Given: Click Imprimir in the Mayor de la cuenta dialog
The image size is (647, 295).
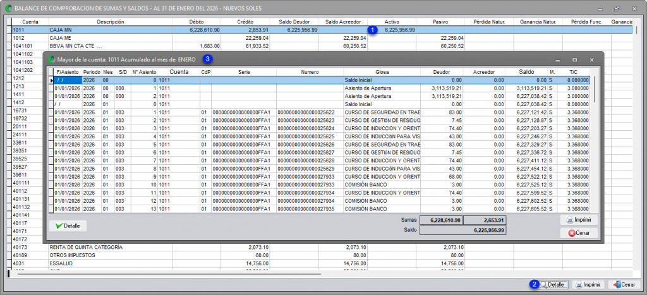Looking at the screenshot, I should point(579,220).
